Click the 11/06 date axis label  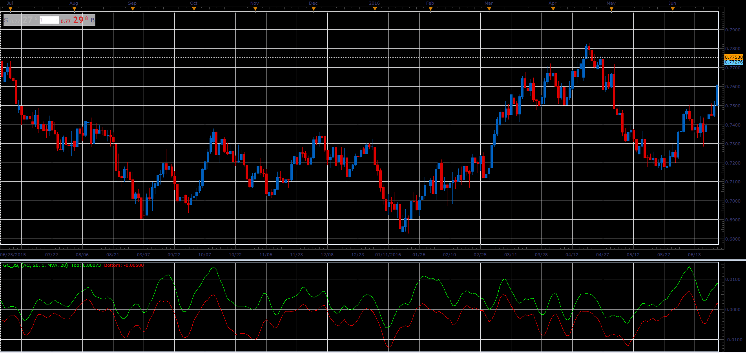pos(266,255)
